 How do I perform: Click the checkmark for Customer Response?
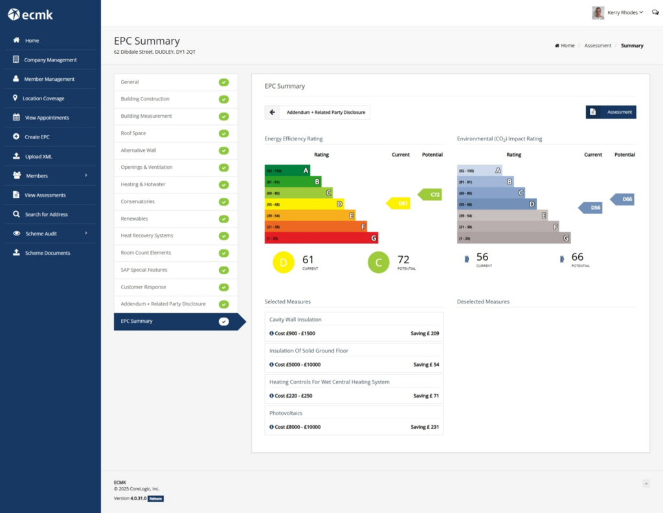[x=223, y=287]
